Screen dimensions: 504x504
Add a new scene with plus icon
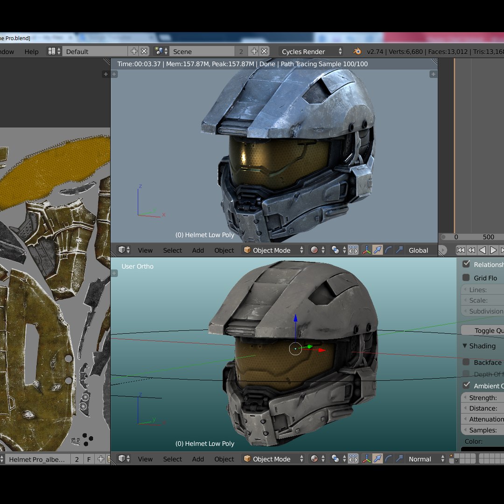[x=254, y=51]
